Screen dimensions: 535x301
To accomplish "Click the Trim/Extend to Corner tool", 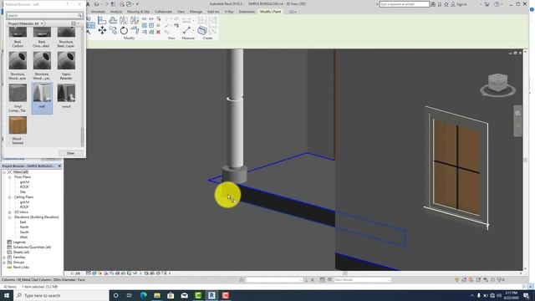I will [x=135, y=30].
